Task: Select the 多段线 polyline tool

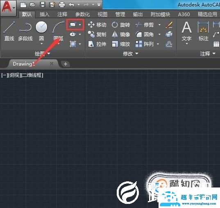Action: pos(25,31)
